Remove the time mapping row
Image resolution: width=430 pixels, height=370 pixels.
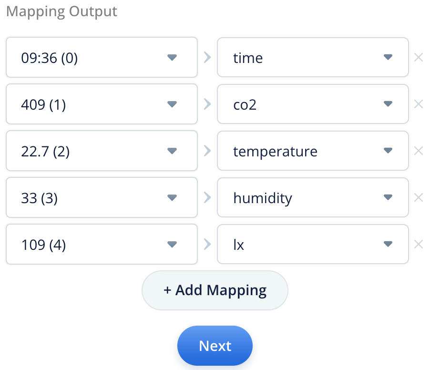[x=419, y=57]
